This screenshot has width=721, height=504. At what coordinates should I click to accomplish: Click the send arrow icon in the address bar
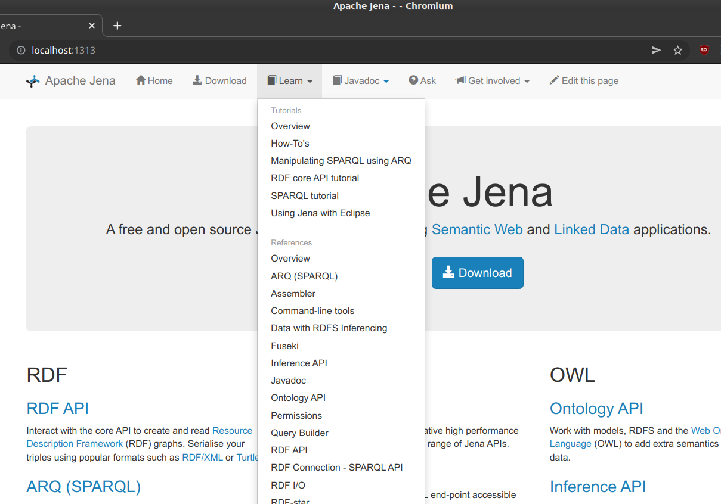pos(656,51)
